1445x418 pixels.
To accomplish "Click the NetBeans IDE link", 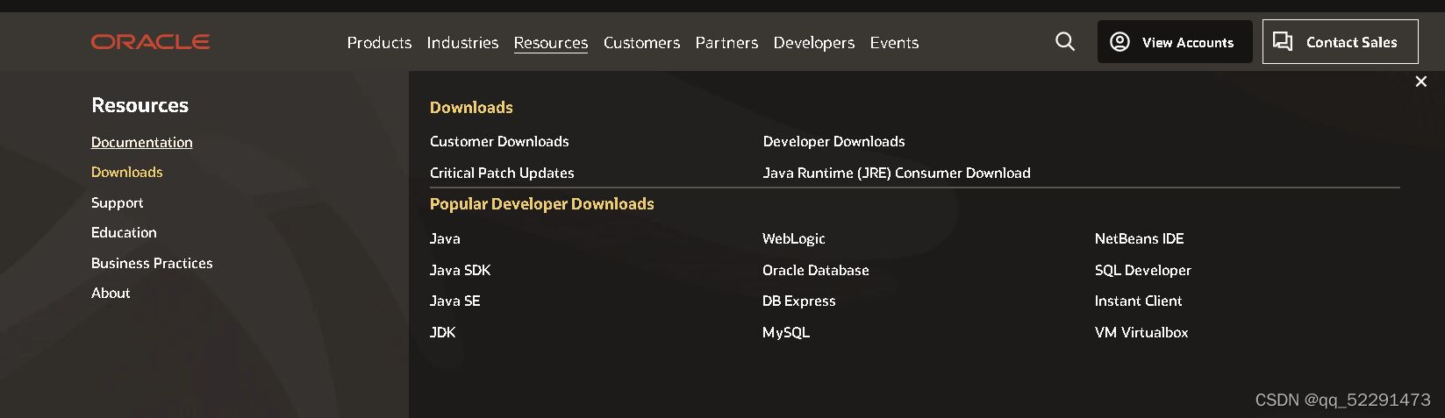I will (1140, 238).
